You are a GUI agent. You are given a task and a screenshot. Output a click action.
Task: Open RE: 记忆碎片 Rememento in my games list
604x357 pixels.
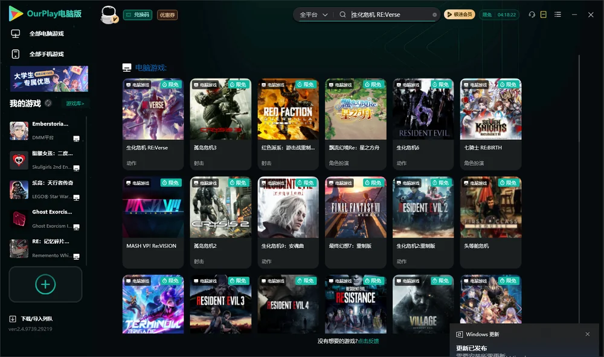(x=45, y=248)
